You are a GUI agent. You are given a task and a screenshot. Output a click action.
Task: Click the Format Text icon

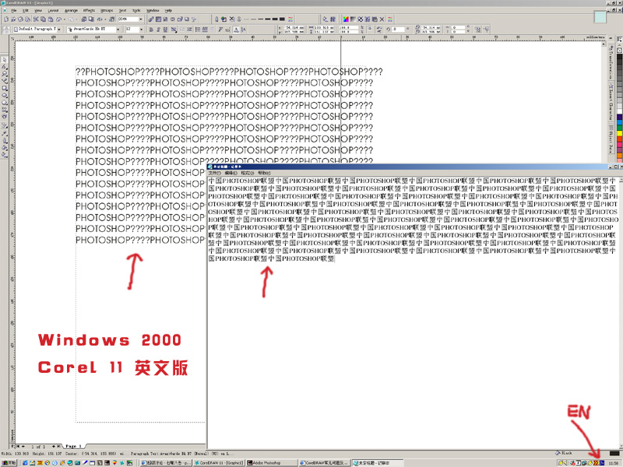221,30
